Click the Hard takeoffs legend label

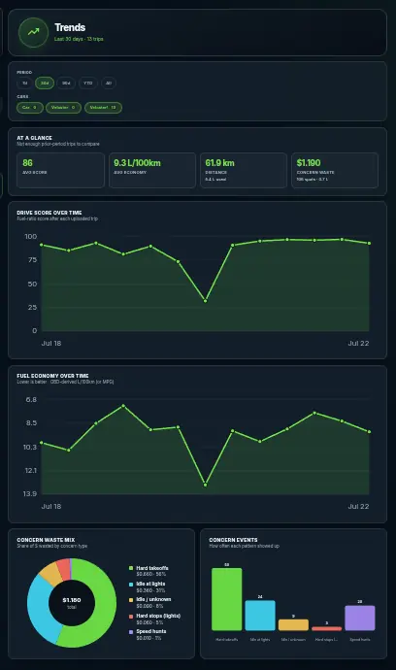[x=152, y=568]
